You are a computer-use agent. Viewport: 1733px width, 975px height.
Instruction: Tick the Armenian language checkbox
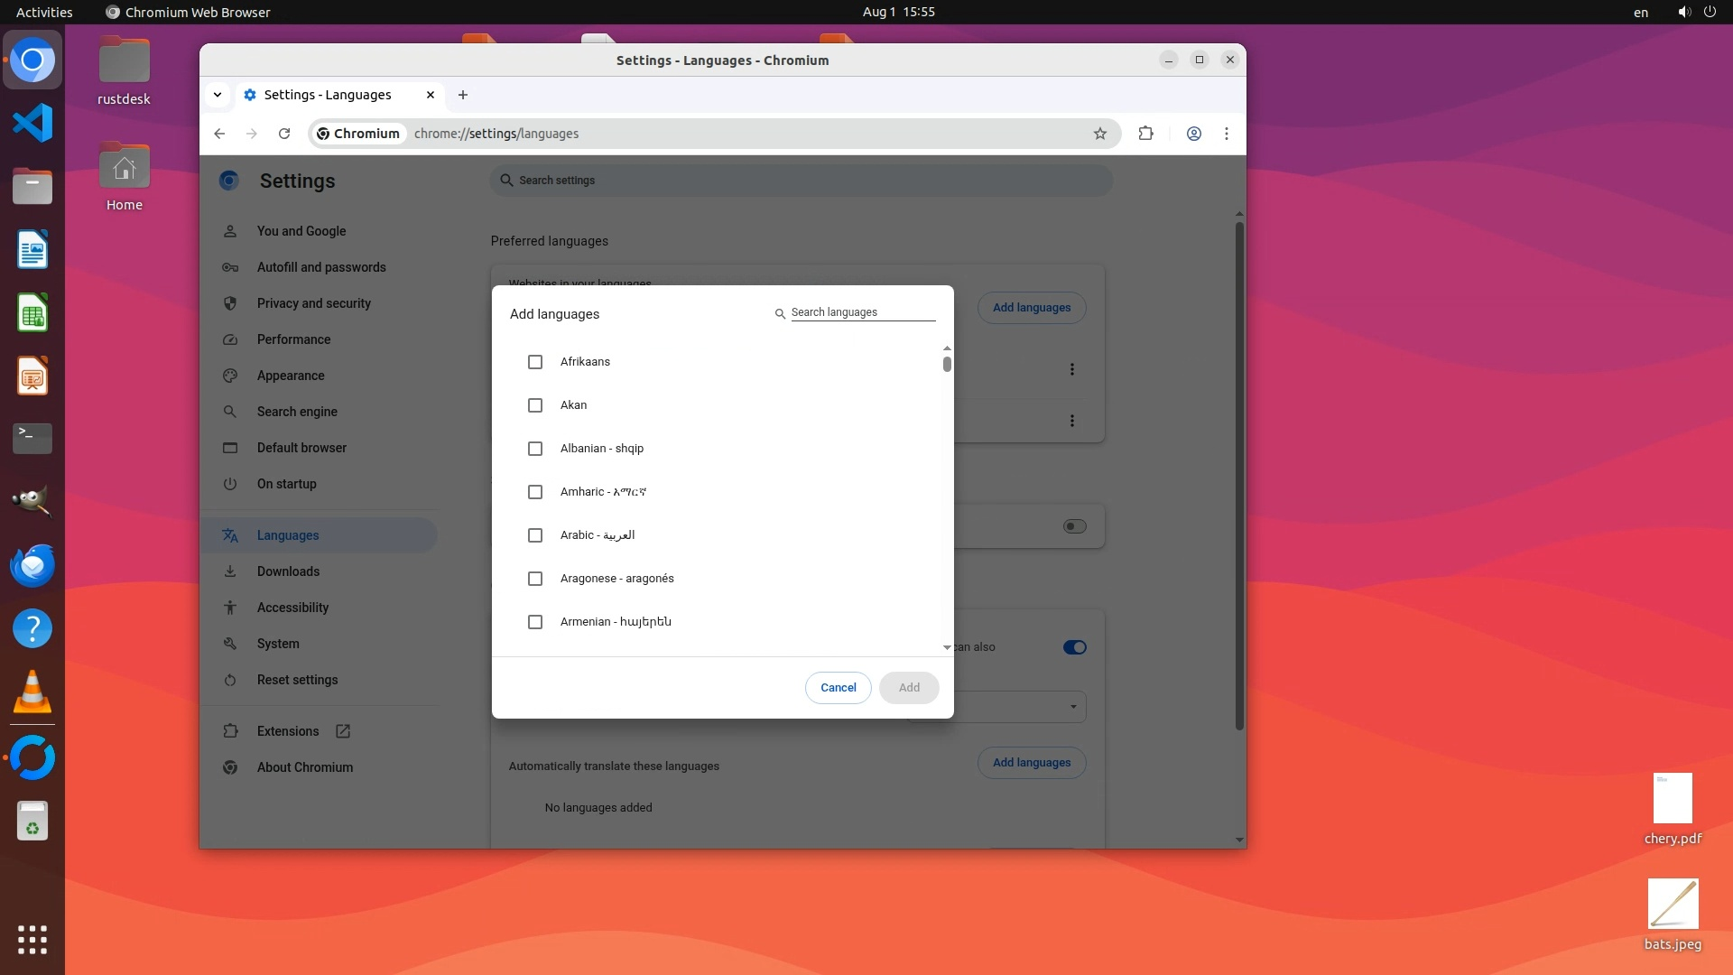point(535,622)
